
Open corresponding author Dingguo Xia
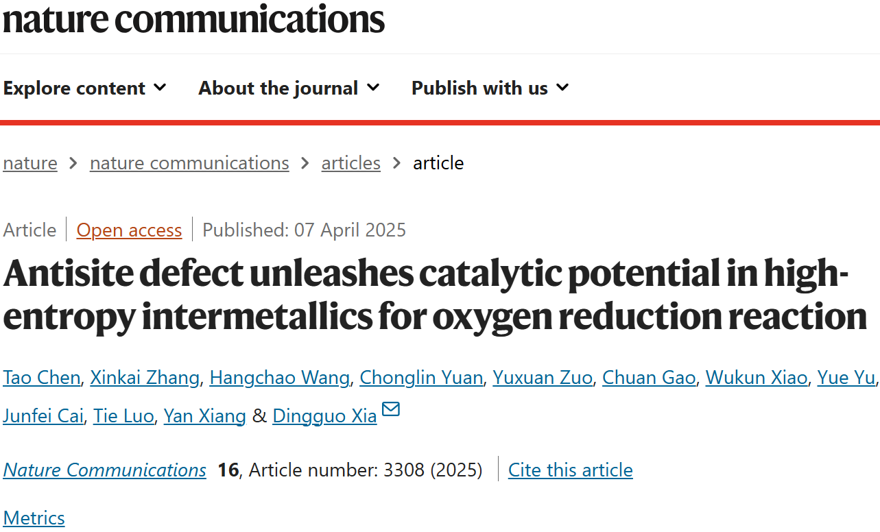(x=324, y=416)
